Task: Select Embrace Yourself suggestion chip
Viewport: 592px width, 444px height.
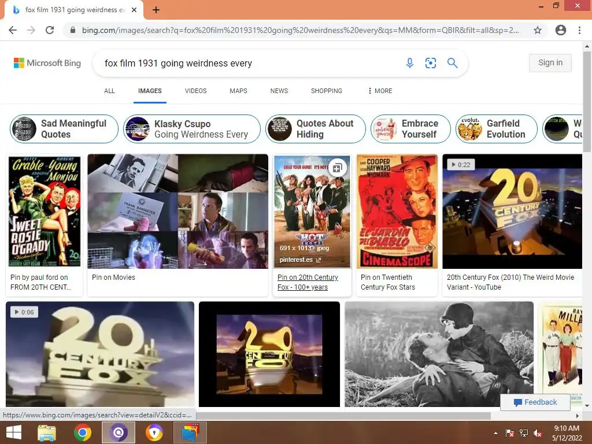Action: click(410, 129)
